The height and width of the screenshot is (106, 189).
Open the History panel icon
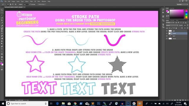pyautogui.click(x=163, y=10)
